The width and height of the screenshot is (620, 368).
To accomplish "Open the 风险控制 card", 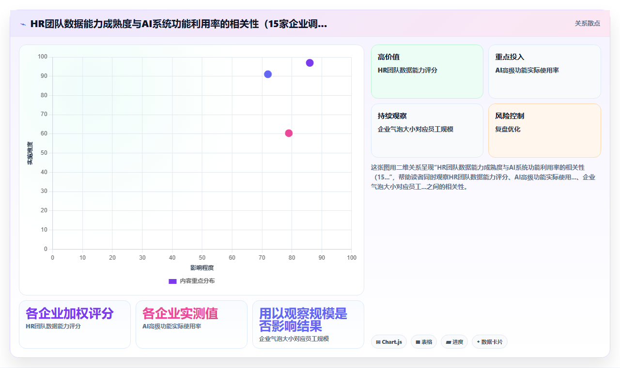I will [x=544, y=131].
